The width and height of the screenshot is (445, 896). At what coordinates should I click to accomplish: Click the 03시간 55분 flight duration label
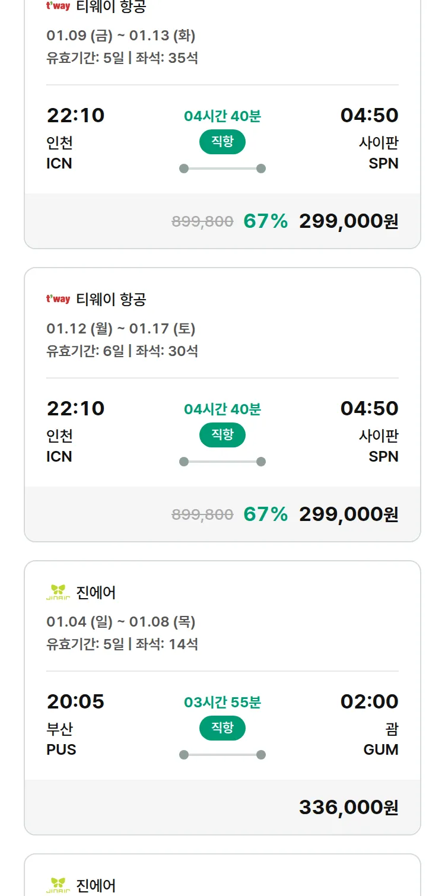[223, 702]
